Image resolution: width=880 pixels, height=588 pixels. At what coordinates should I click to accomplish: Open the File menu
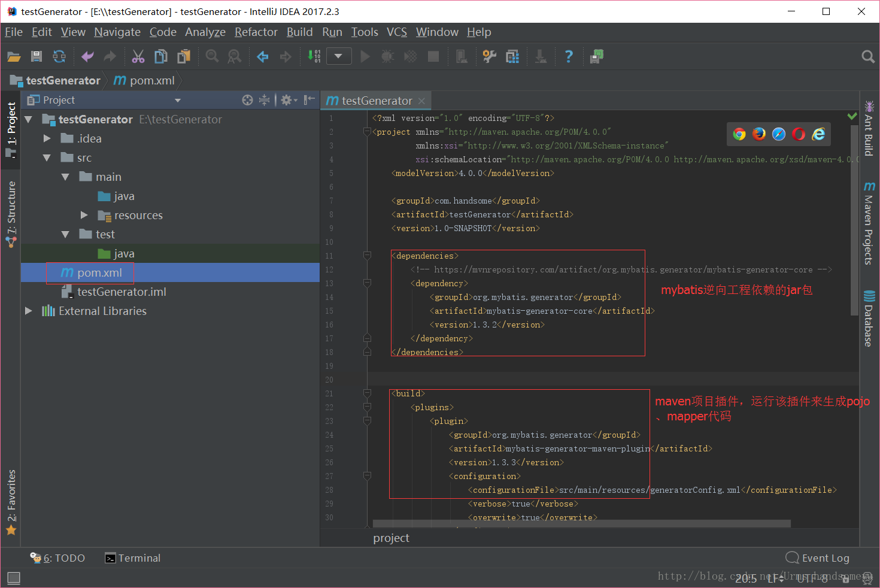pyautogui.click(x=14, y=32)
